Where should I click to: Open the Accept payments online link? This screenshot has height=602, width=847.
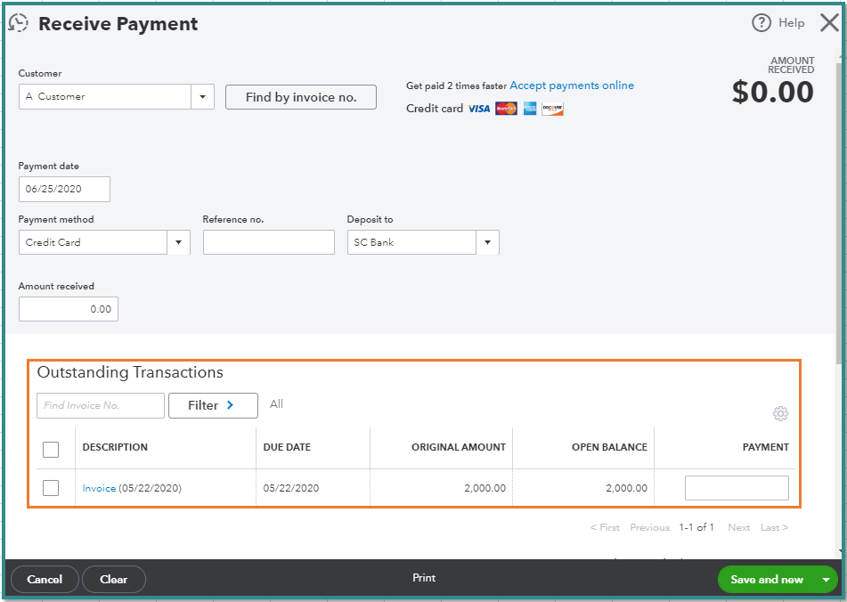[572, 85]
